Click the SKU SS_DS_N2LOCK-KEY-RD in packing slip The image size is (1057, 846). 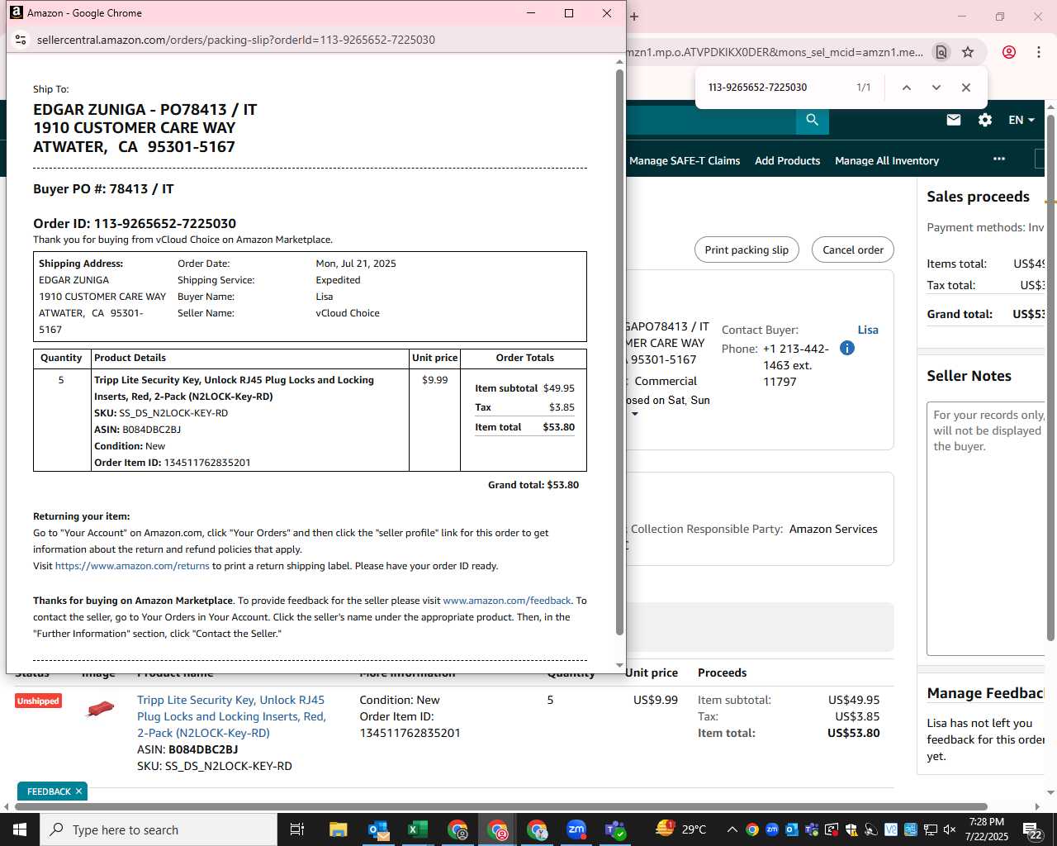[161, 413]
